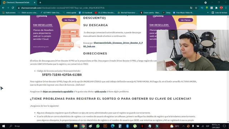229x129 pixels.
Task: Open the Bluetooth app in taskbar
Action: [x=127, y=126]
